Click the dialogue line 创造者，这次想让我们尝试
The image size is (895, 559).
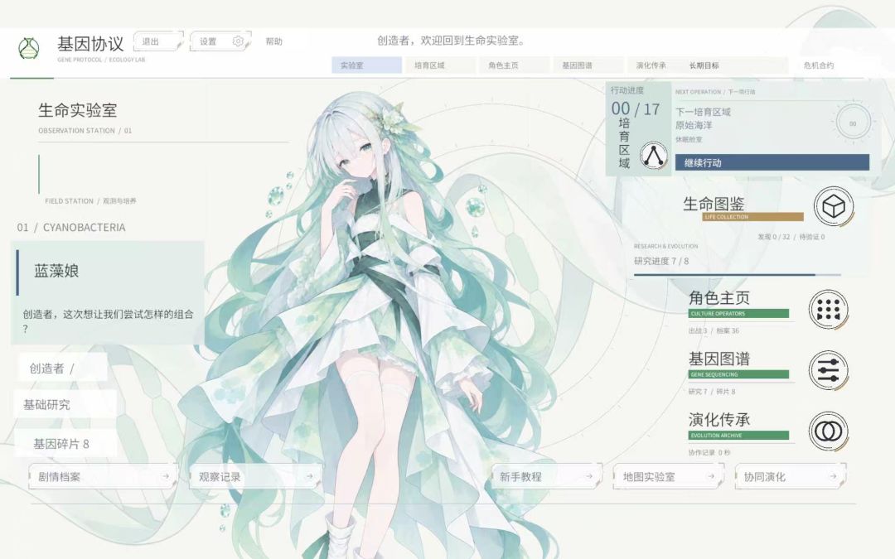coord(109,320)
